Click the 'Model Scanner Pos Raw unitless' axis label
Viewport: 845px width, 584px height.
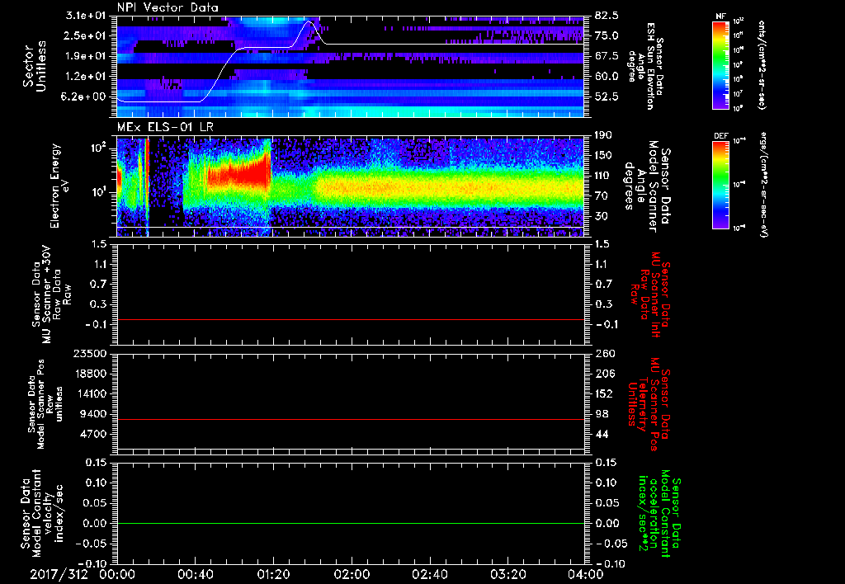45,404
